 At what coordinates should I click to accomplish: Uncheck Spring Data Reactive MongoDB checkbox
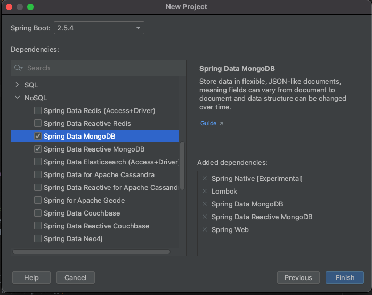coord(38,149)
